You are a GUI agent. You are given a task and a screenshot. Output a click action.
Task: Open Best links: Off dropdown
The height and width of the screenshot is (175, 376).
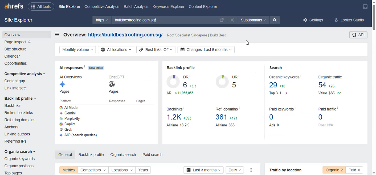click(156, 50)
